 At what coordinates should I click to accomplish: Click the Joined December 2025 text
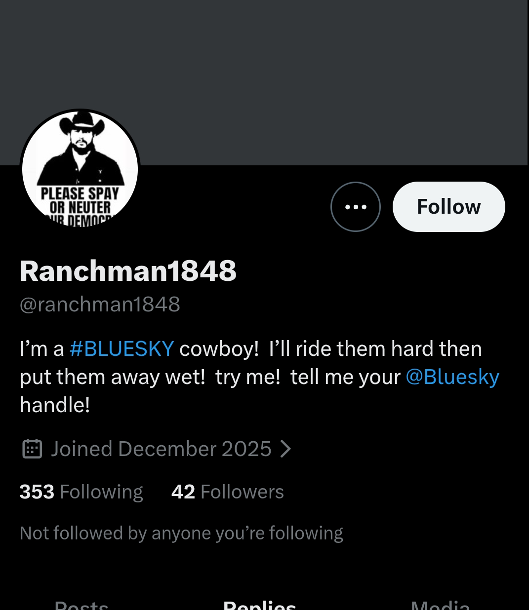161,449
